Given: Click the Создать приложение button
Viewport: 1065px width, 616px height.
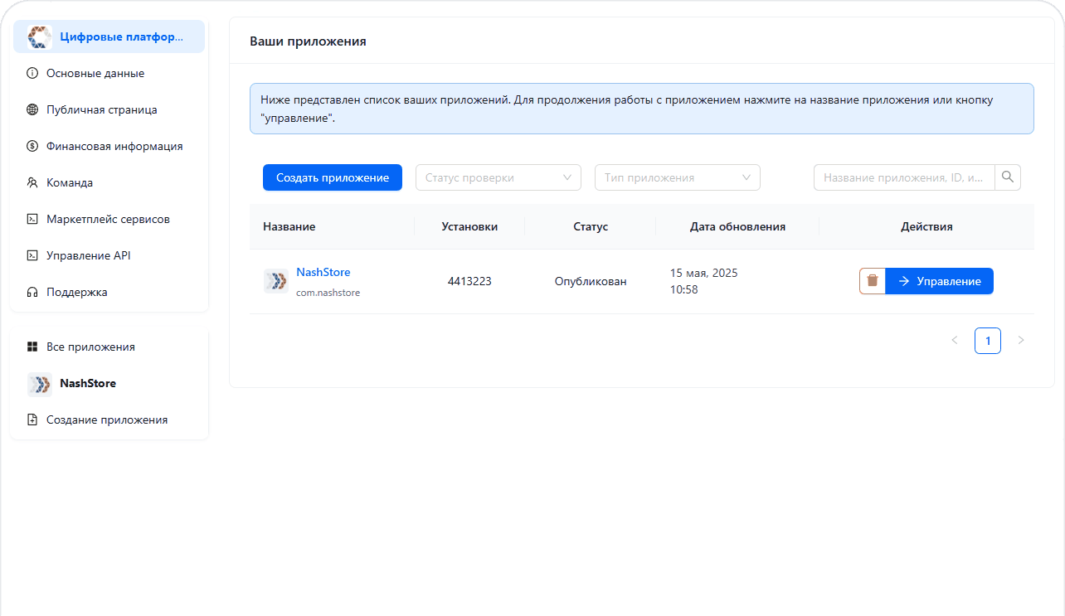Looking at the screenshot, I should click(x=333, y=177).
